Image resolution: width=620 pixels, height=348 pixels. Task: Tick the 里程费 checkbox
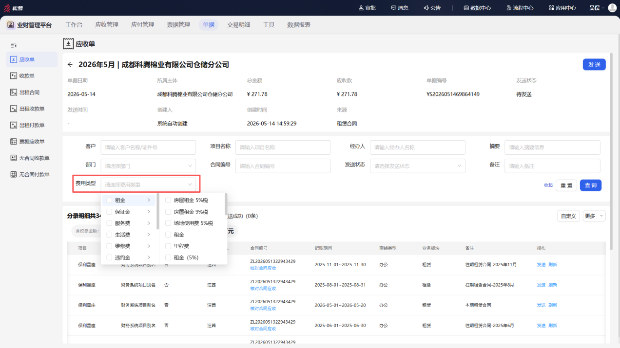coord(168,246)
